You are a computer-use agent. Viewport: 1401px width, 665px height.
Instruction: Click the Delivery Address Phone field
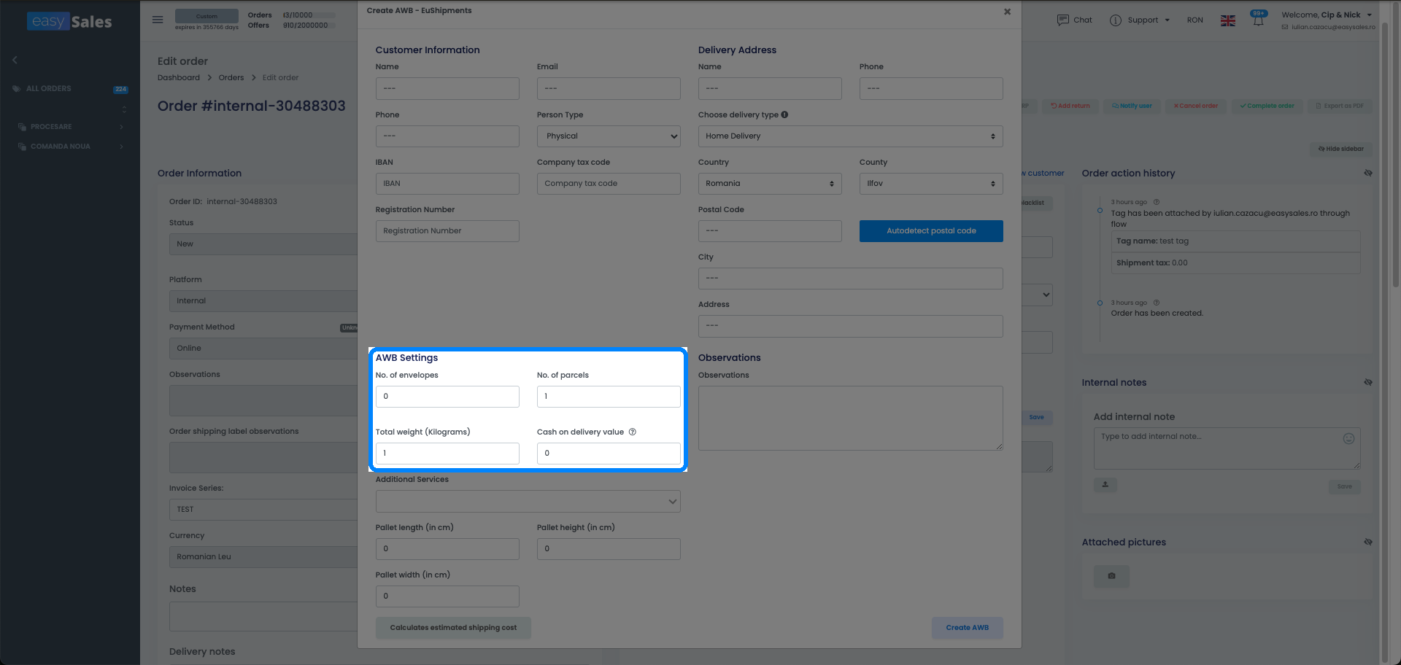931,89
